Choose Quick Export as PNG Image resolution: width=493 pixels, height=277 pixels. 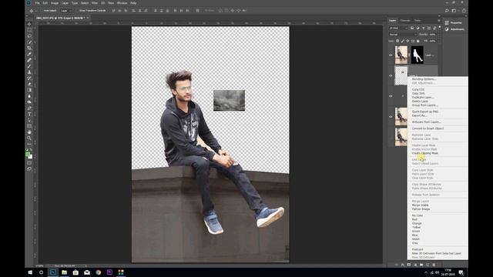pos(424,112)
